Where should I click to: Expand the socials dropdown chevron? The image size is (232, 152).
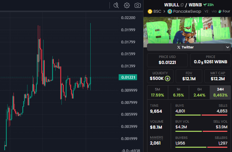click(227, 47)
